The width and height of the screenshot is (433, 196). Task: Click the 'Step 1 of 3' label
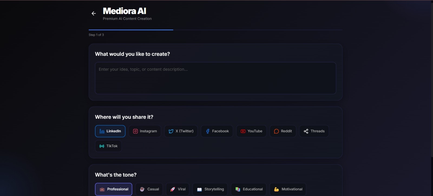coord(96,35)
